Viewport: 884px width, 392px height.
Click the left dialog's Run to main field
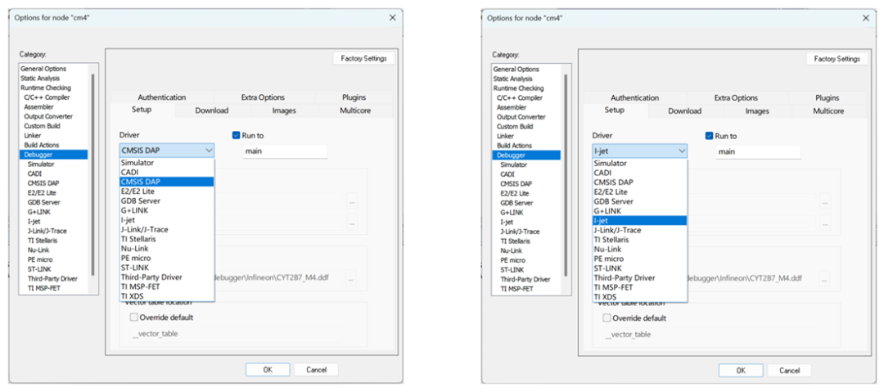click(x=286, y=151)
